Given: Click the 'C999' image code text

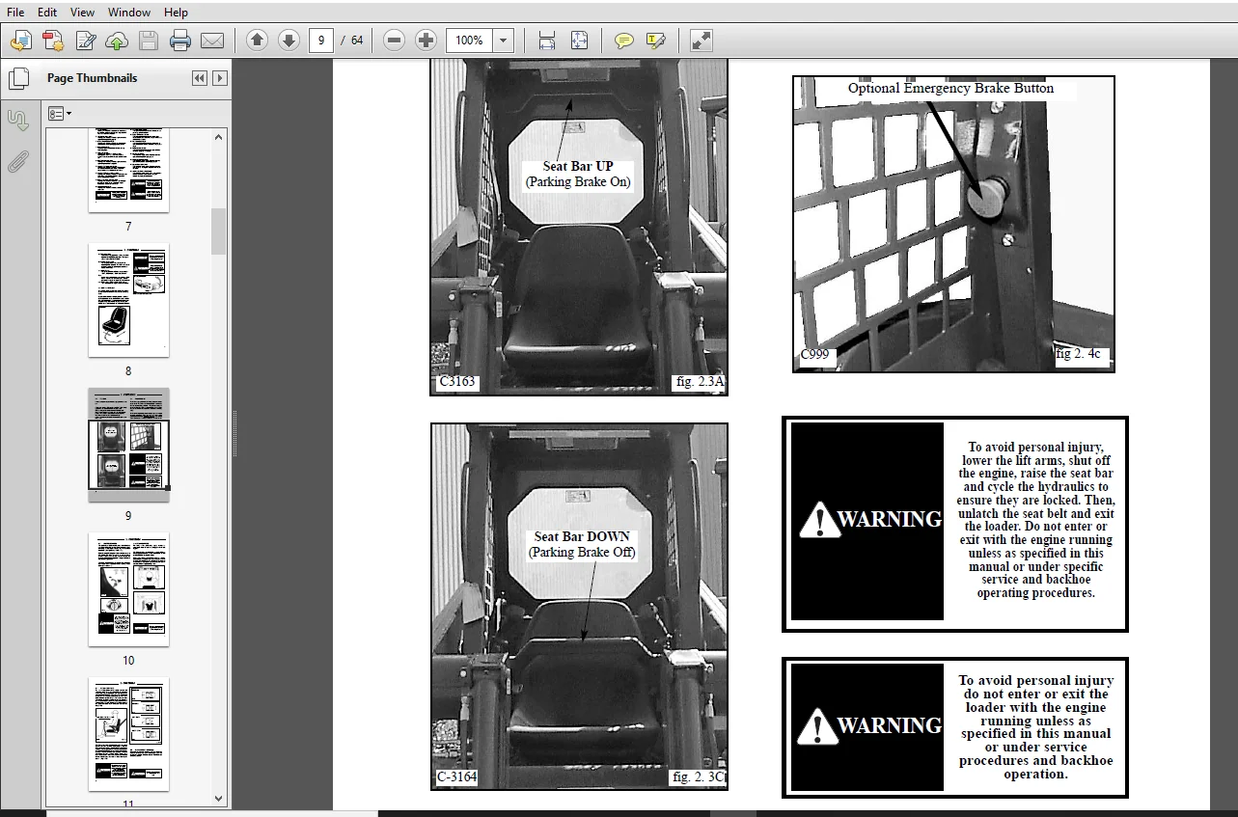Looking at the screenshot, I should point(814,354).
